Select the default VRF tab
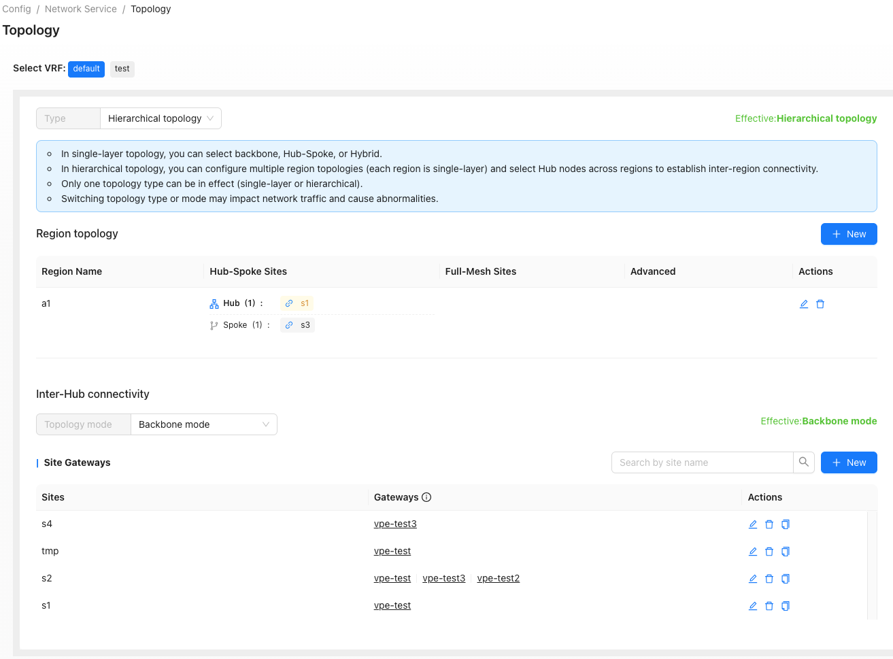The height and width of the screenshot is (659, 893). pyautogui.click(x=86, y=69)
